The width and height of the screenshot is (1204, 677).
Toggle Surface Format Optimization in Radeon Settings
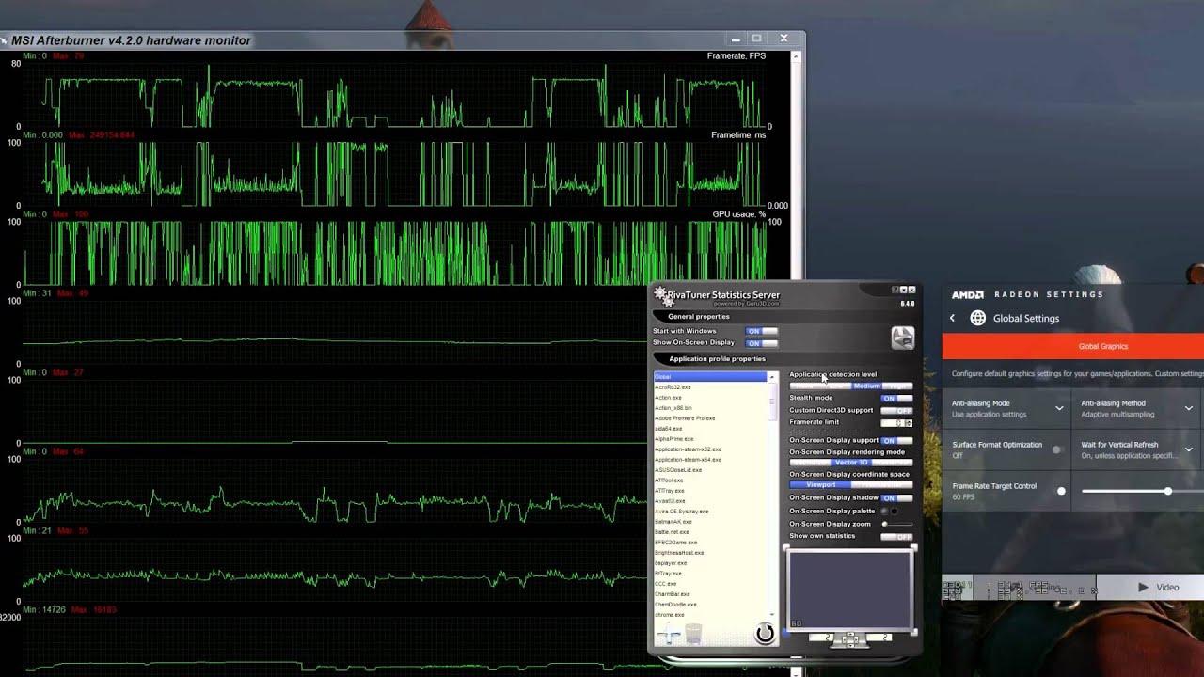(x=1058, y=449)
